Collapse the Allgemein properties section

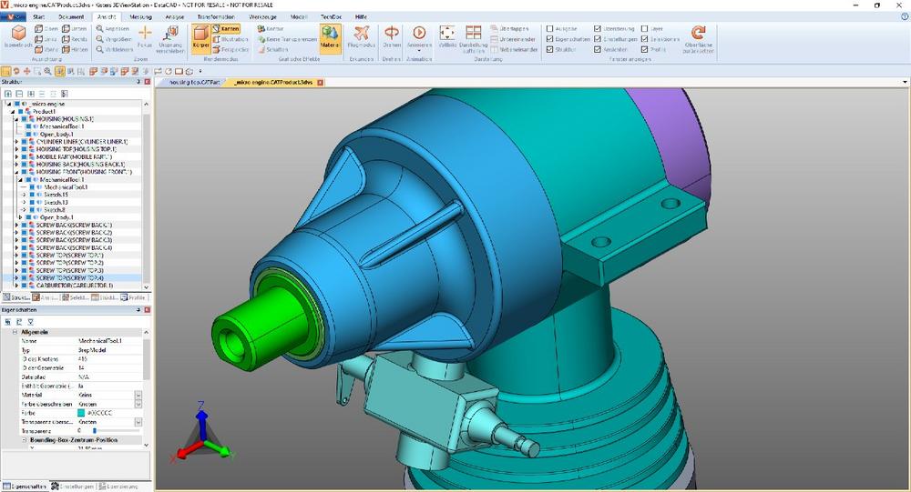pos(15,332)
